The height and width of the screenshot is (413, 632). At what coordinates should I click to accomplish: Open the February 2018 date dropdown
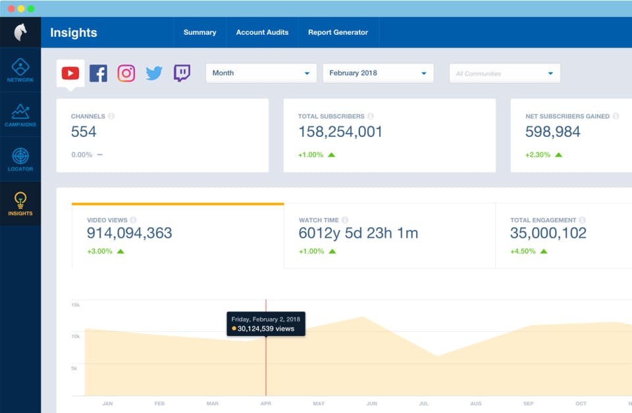(x=378, y=73)
